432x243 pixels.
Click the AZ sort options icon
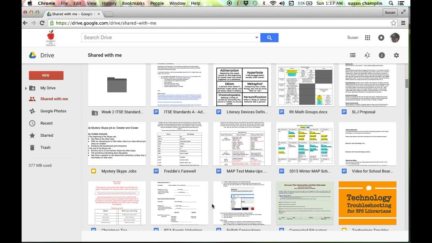pyautogui.click(x=367, y=55)
